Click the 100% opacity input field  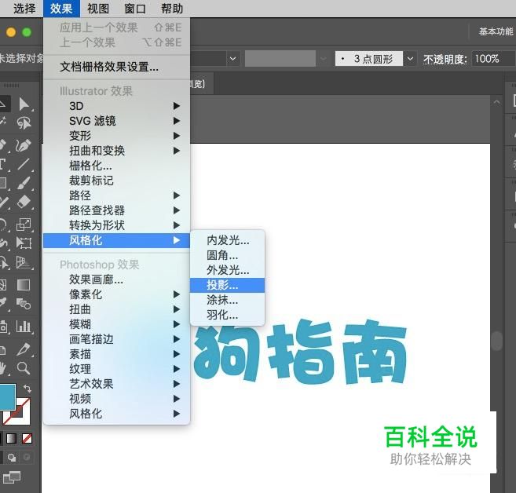493,59
